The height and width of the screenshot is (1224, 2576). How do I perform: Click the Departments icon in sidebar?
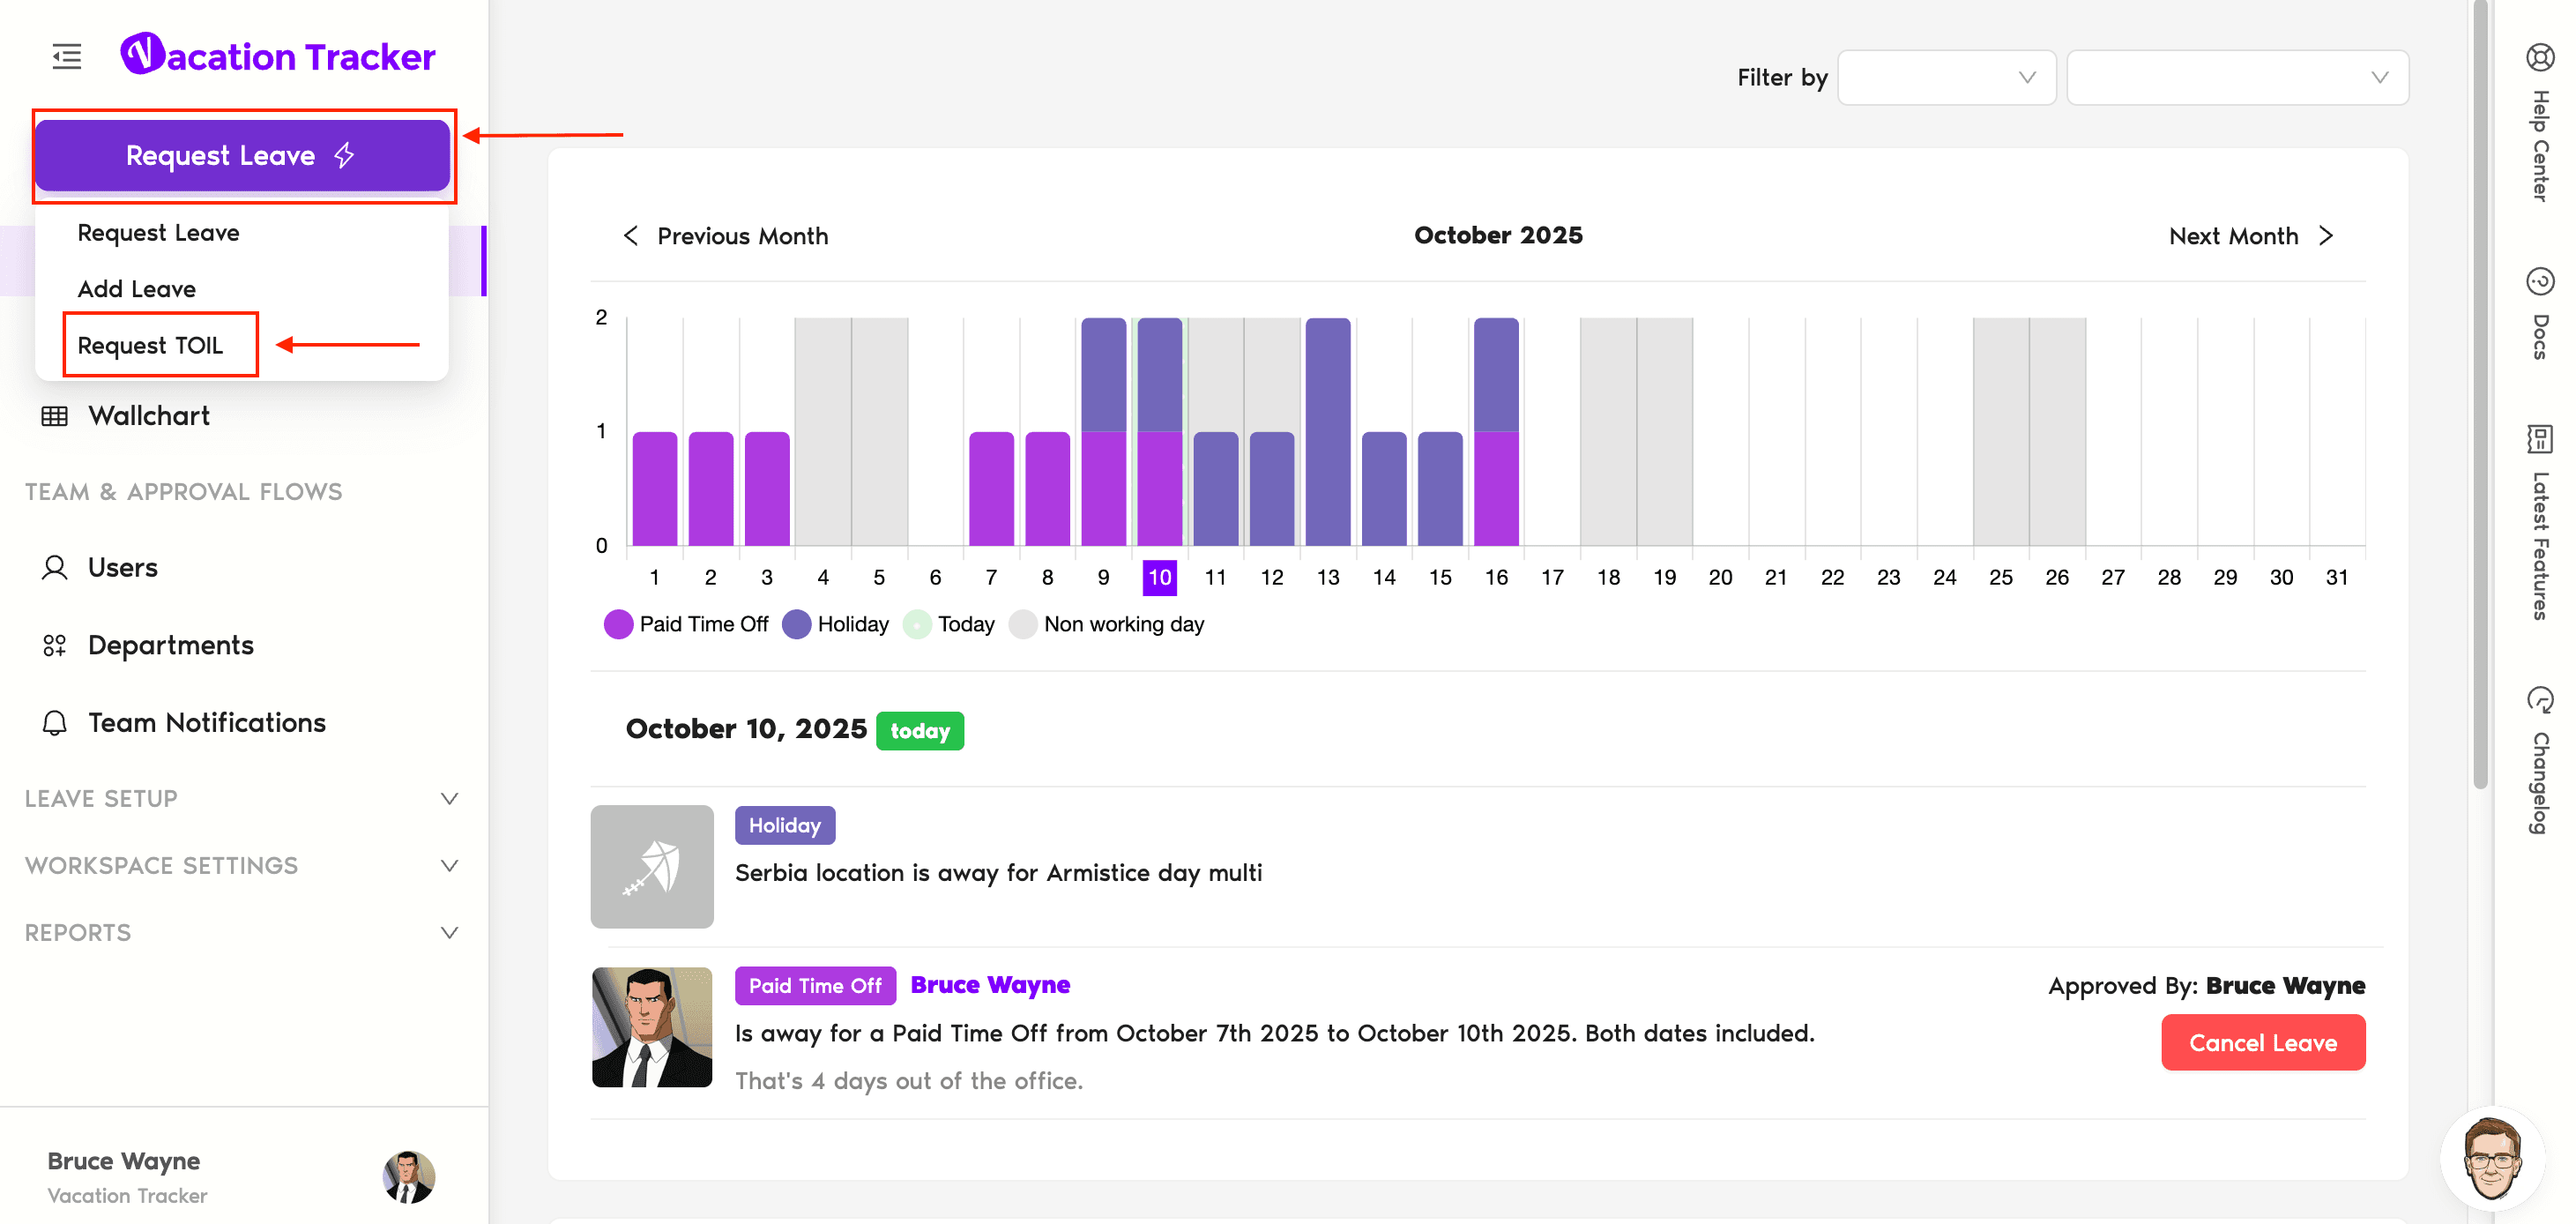54,646
